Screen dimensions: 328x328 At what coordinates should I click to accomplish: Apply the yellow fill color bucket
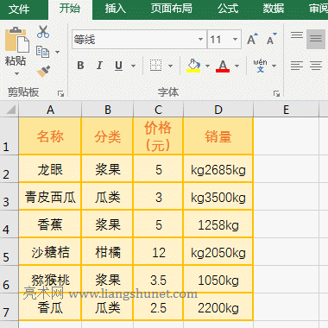pos(193,66)
